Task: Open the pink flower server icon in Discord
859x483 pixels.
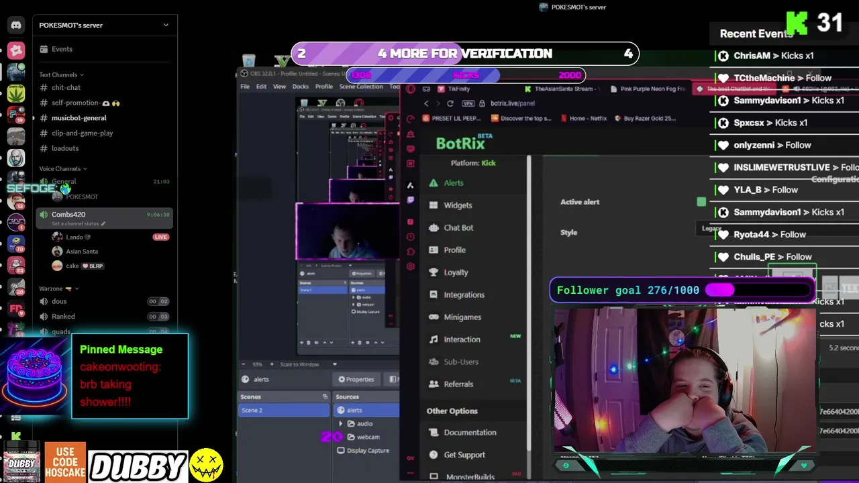Action: coord(16,50)
